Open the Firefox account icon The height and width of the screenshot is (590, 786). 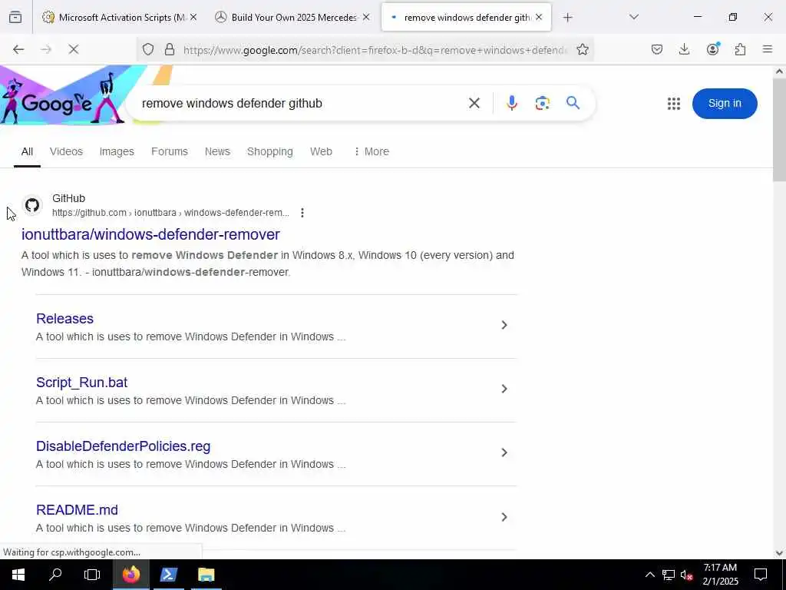[x=712, y=49]
